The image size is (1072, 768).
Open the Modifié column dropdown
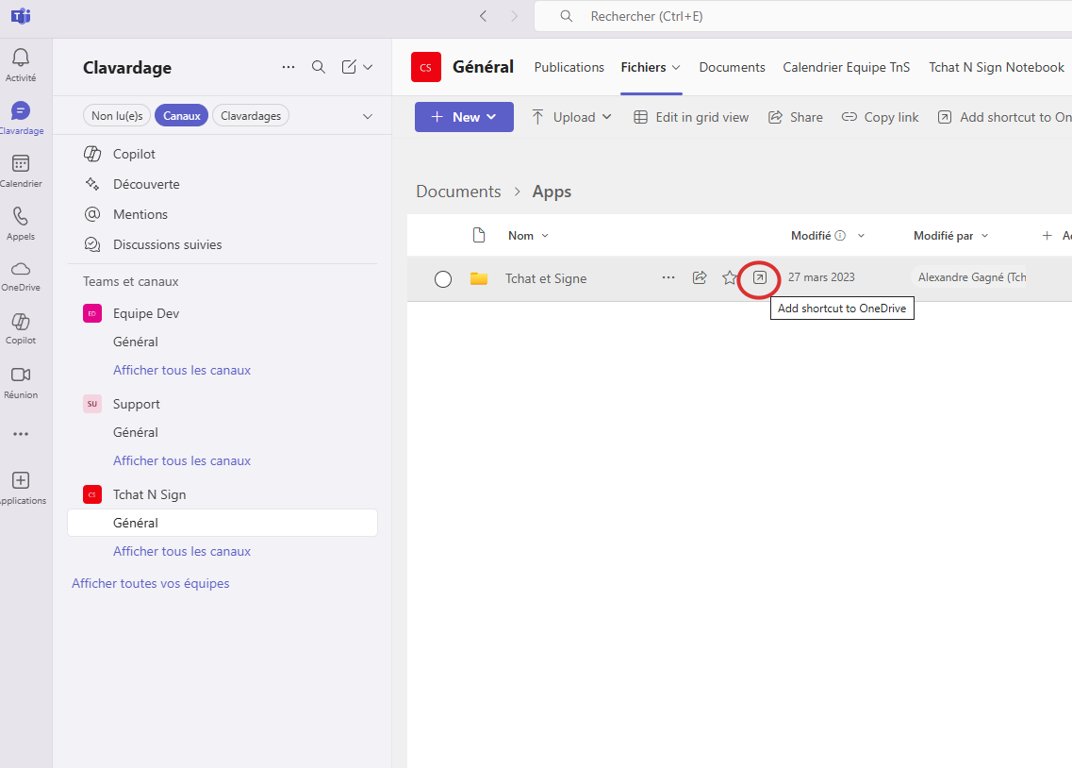click(x=828, y=235)
